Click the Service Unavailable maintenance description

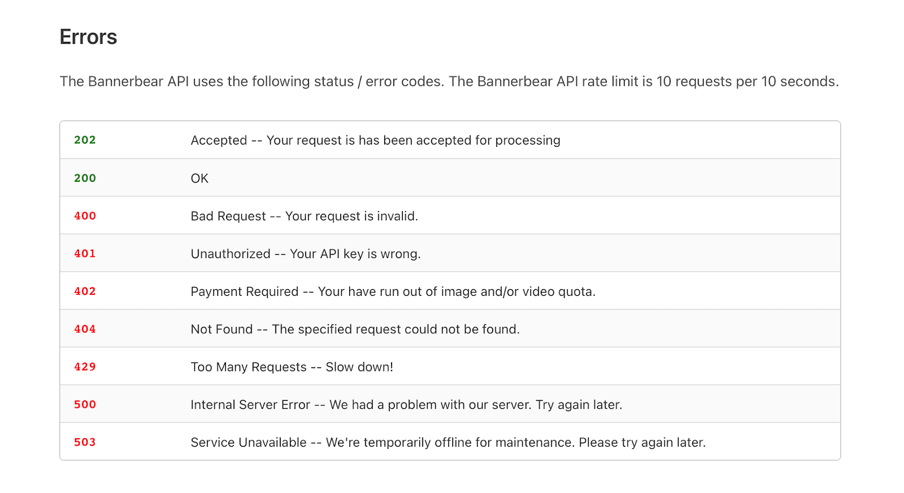point(448,443)
